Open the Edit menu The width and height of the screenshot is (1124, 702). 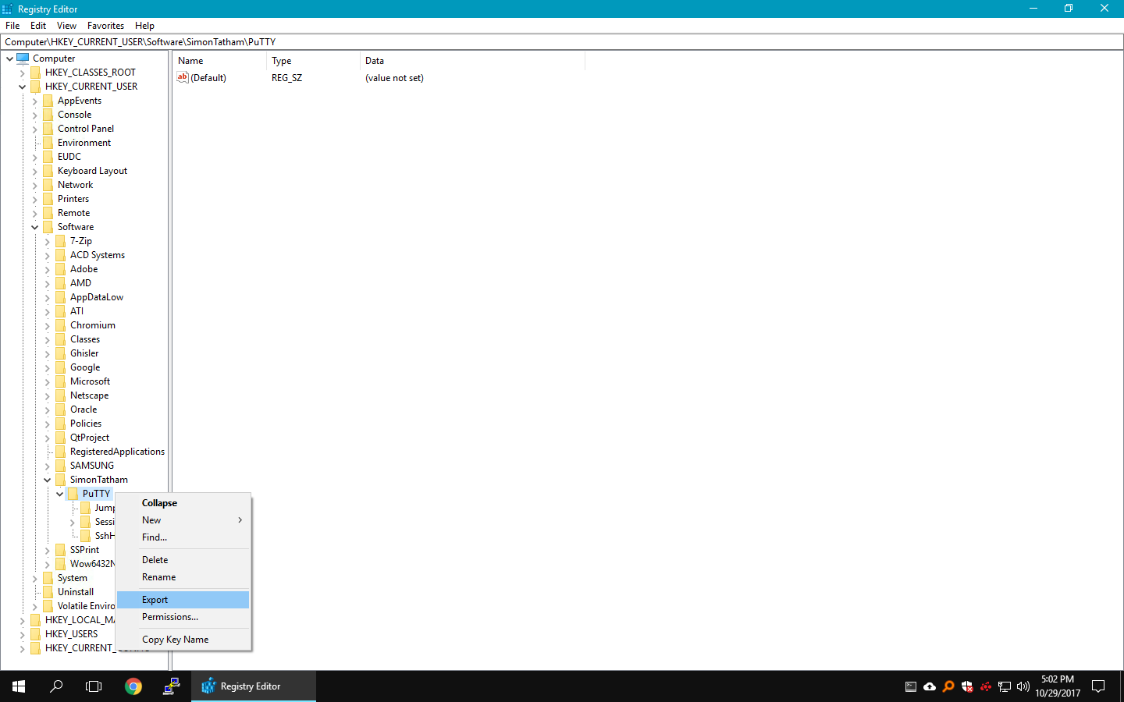(38, 26)
